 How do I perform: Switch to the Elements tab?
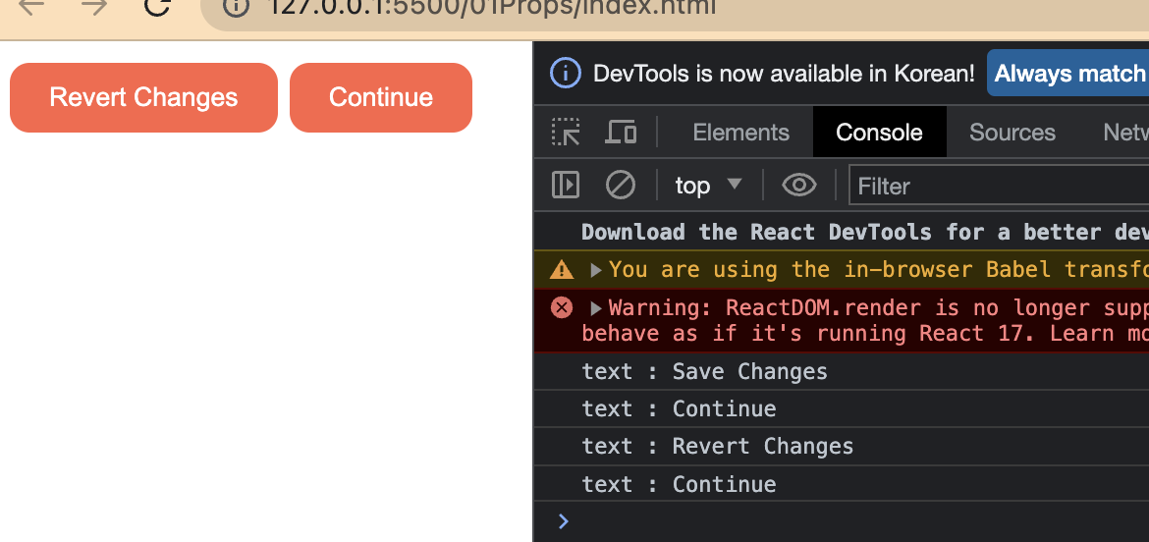coord(740,133)
